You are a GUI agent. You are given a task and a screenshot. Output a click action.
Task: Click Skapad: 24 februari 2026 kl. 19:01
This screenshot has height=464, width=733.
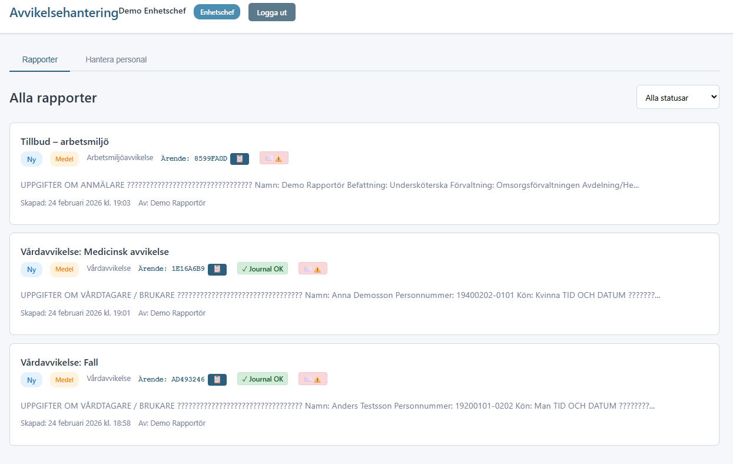[75, 313]
